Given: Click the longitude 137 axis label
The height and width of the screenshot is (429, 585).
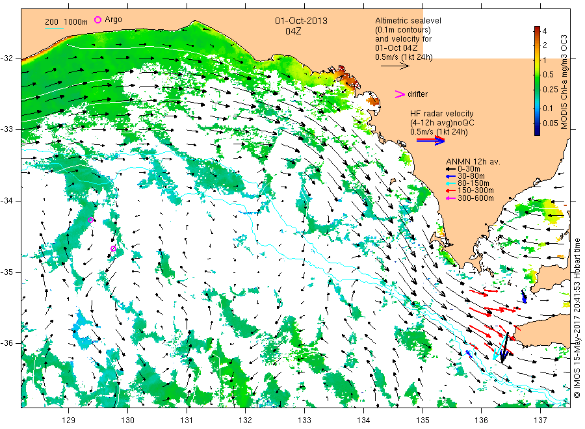Looking at the screenshot, I should point(540,421).
